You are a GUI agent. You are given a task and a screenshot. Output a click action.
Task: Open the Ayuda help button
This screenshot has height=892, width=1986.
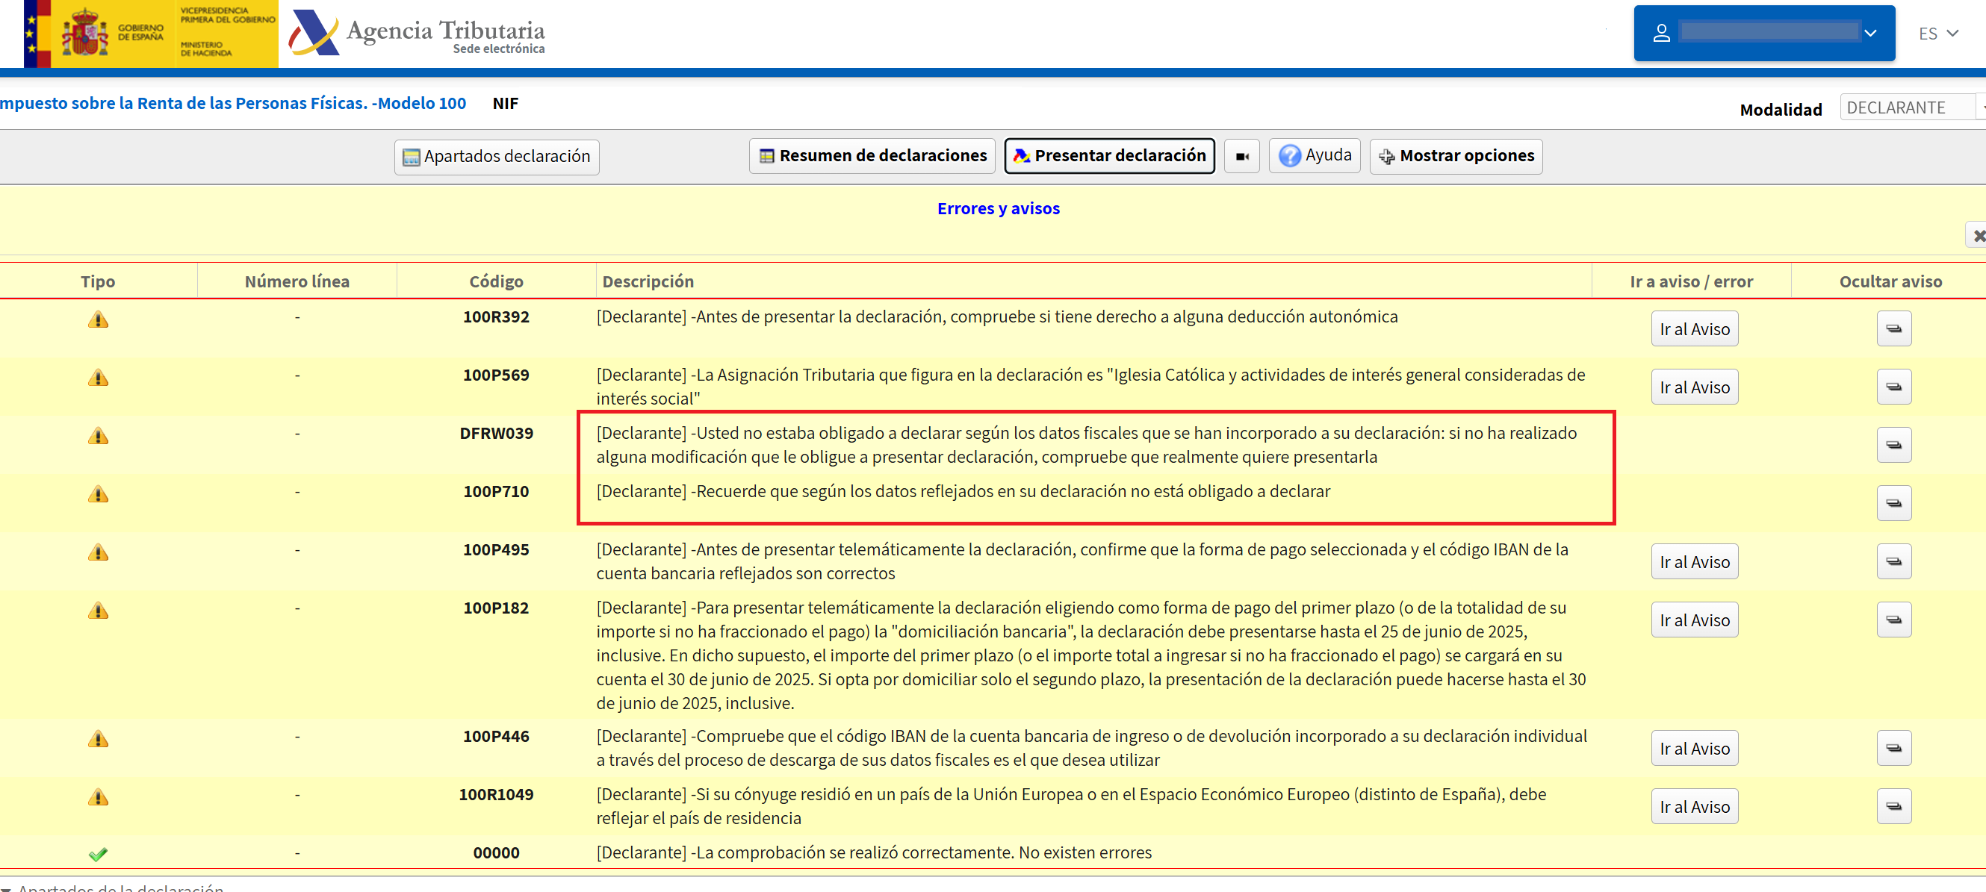pos(1314,156)
